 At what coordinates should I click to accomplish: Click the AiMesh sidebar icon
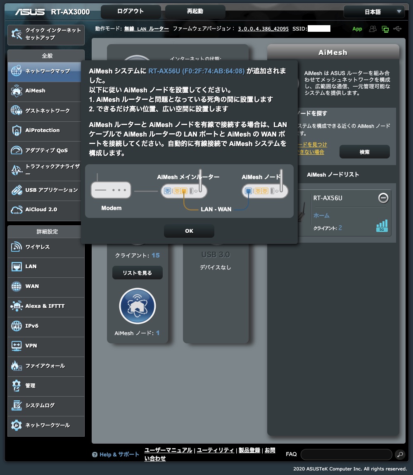(x=17, y=90)
